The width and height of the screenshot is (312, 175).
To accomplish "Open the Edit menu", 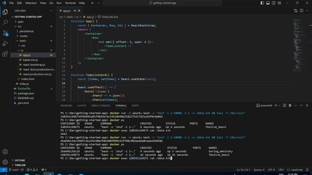I will pos(19,3).
